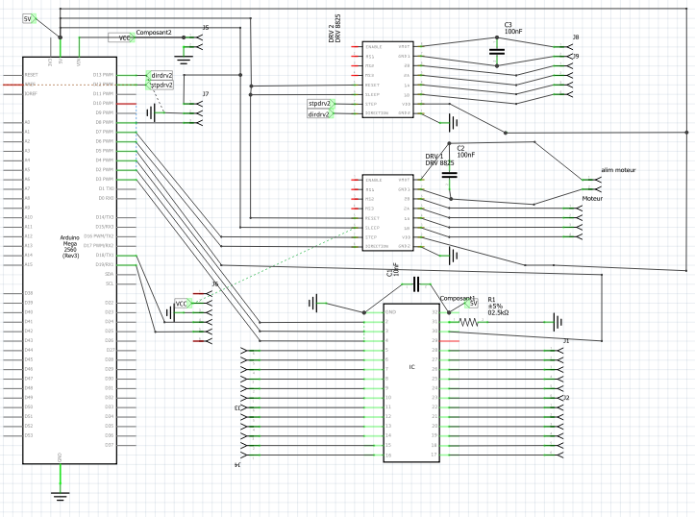695x517 pixels.
Task: Click the 5V net label at top left
Action: 29,18
